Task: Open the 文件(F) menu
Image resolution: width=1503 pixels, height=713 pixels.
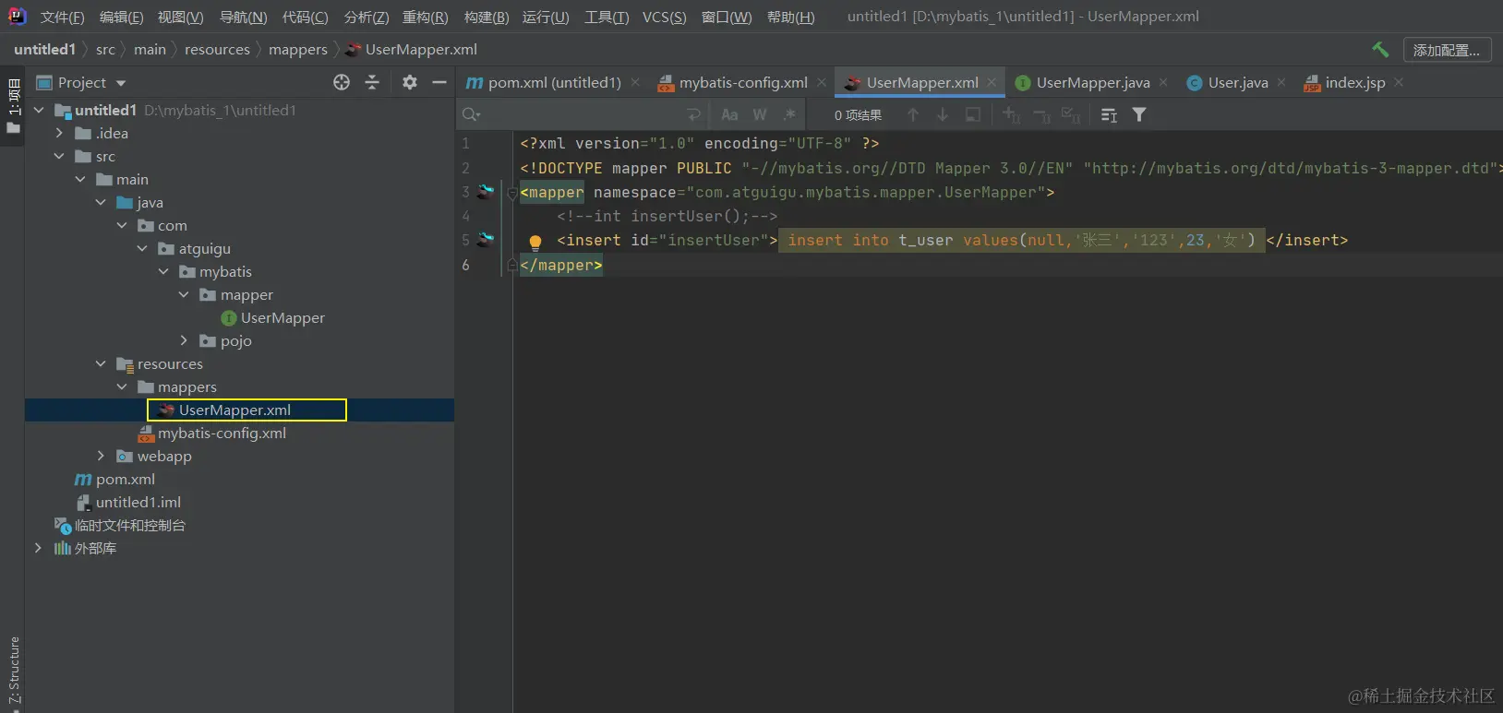Action: (62, 17)
